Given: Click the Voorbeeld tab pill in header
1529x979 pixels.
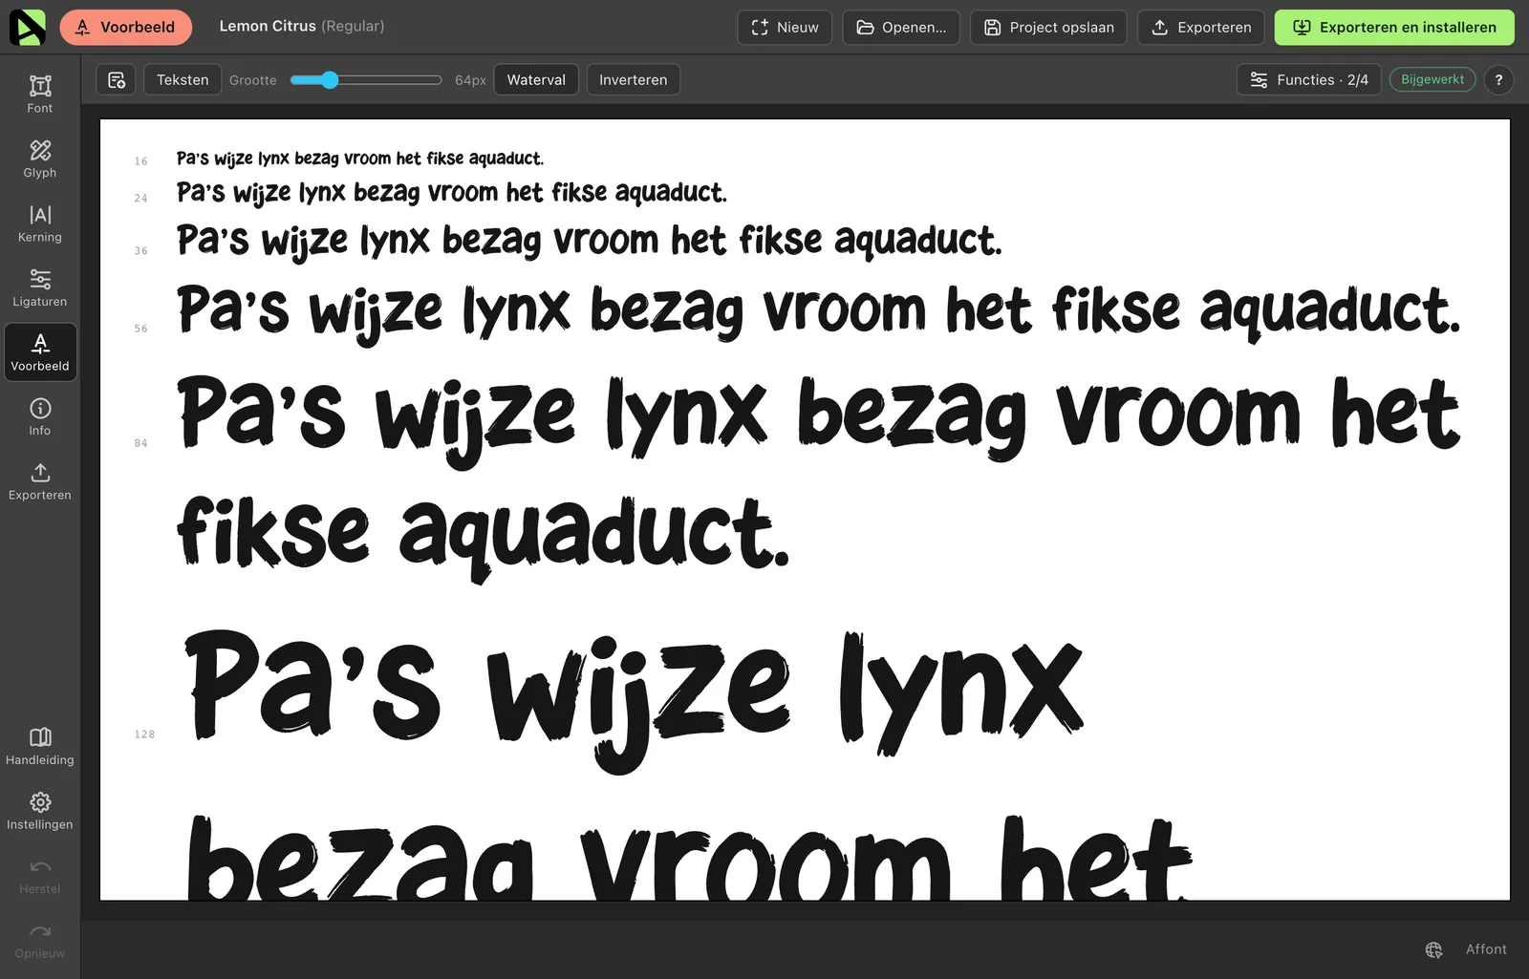Looking at the screenshot, I should 125,27.
